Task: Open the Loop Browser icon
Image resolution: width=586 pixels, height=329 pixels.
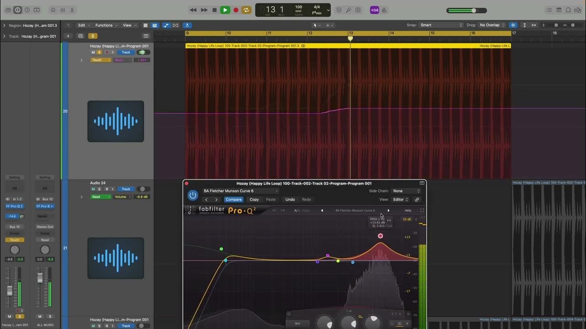Action: tap(568, 10)
